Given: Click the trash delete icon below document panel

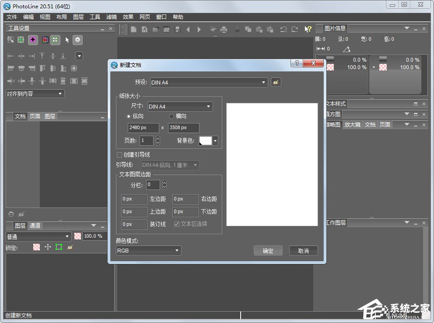Looking at the screenshot, I should pos(11,214).
